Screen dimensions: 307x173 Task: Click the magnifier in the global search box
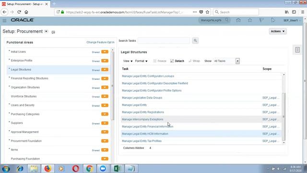pos(226,20)
